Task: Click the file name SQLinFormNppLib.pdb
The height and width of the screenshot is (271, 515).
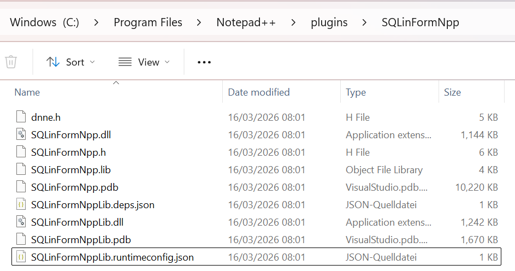Action: [x=81, y=240]
